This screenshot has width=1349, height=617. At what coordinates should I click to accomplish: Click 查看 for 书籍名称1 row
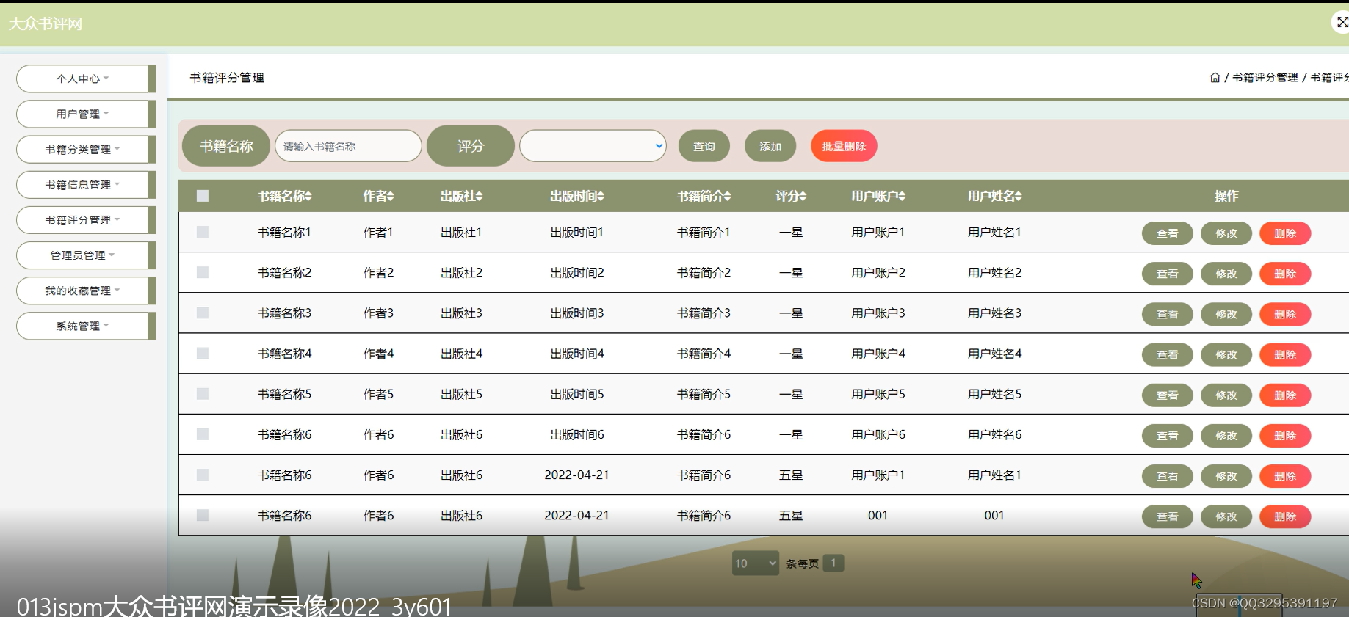point(1168,233)
